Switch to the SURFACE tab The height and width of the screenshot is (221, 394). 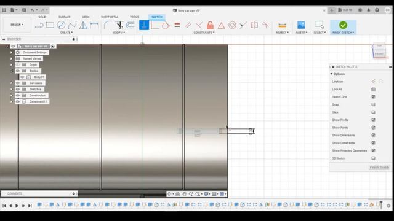pyautogui.click(x=64, y=17)
